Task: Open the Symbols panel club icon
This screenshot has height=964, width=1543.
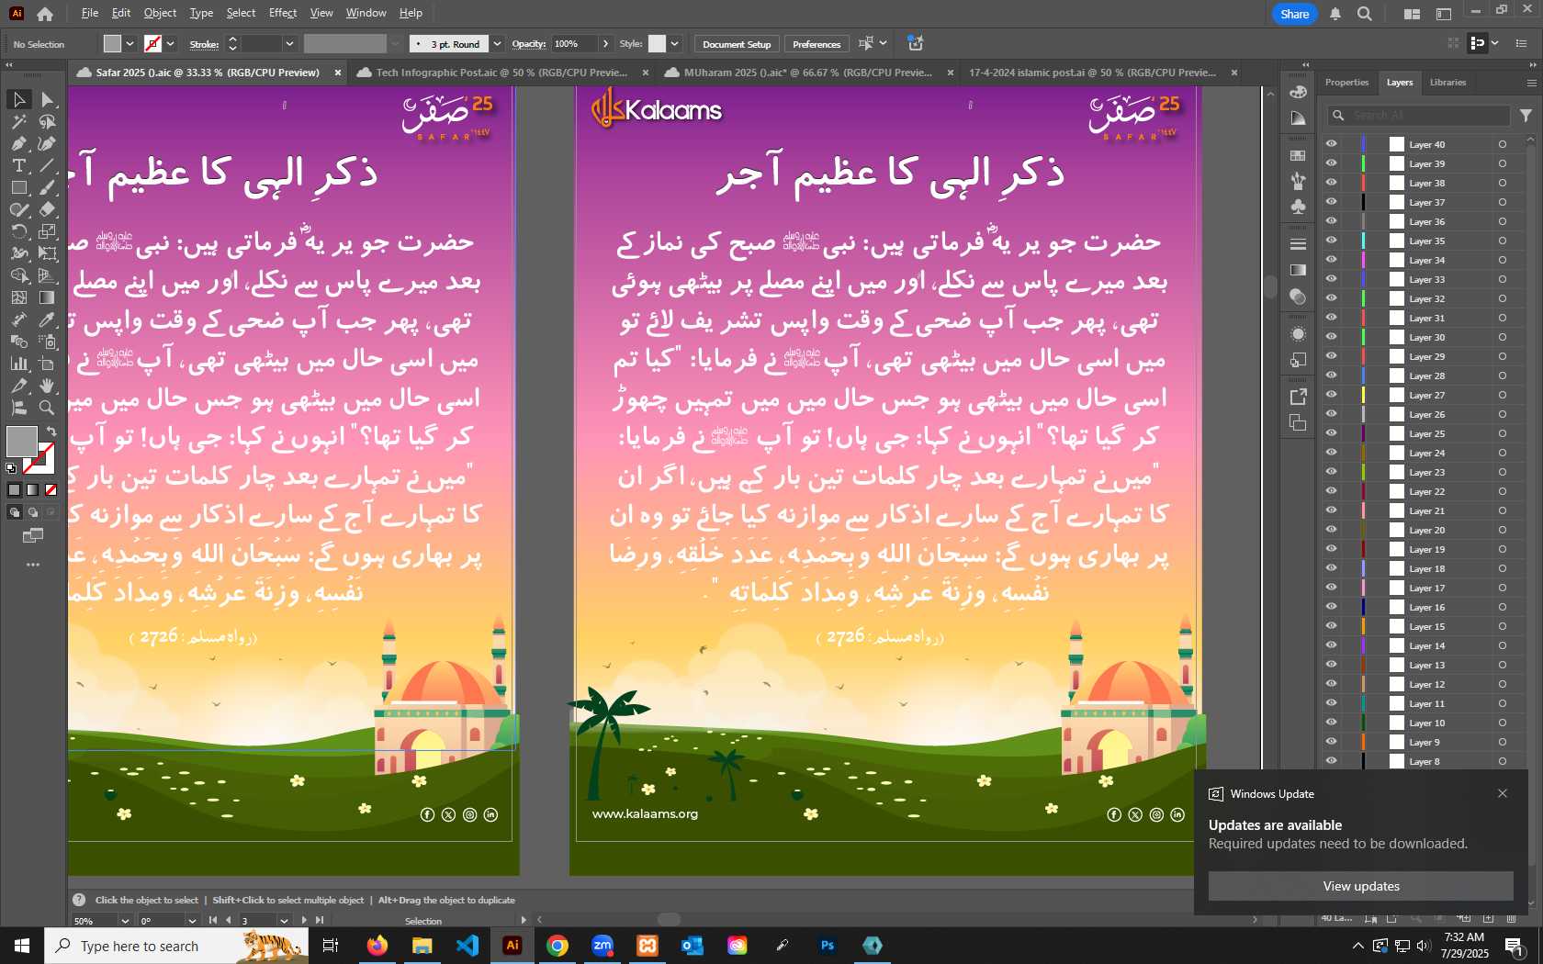Action: click(x=1298, y=207)
